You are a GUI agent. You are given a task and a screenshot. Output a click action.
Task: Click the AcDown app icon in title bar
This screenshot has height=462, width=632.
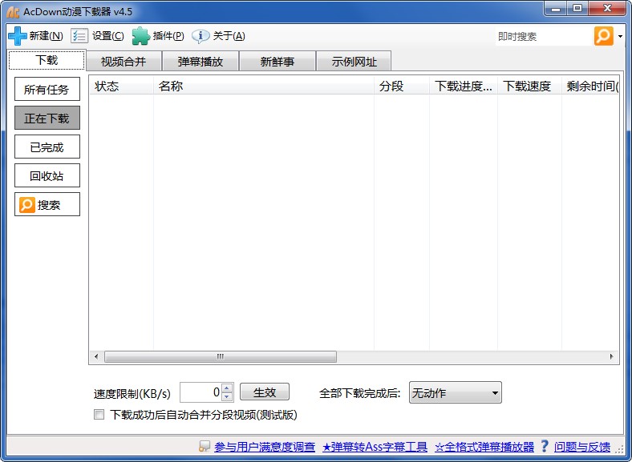pyautogui.click(x=13, y=12)
